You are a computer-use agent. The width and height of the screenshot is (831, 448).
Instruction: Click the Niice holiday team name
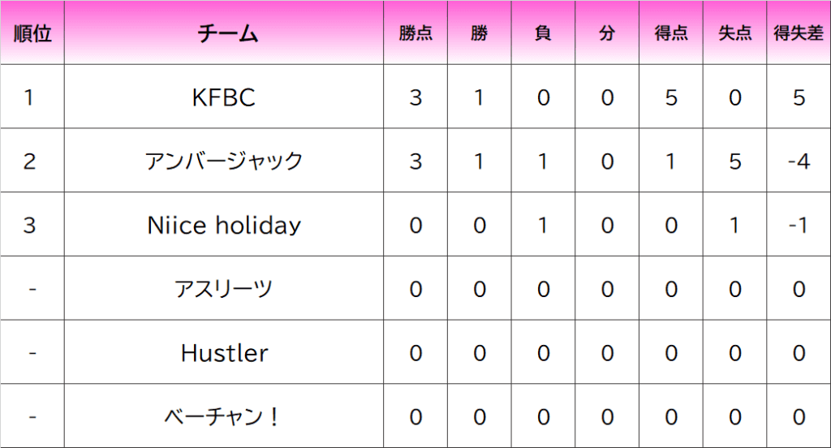pos(224,226)
